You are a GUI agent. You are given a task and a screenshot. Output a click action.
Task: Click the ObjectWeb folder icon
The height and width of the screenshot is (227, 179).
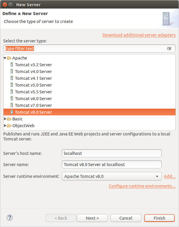click(x=9, y=126)
